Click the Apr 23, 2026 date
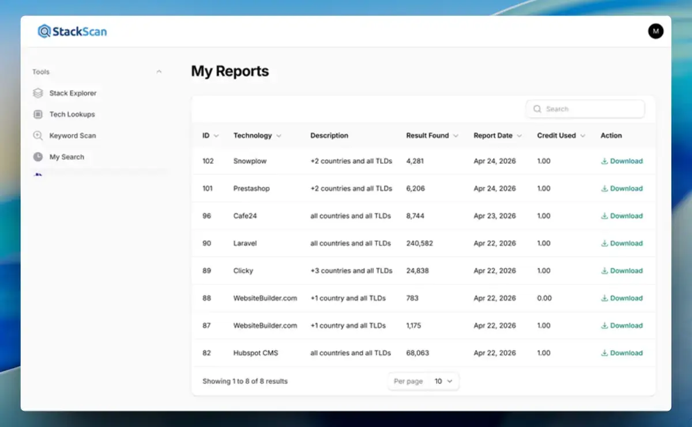The width and height of the screenshot is (692, 427). pos(495,216)
